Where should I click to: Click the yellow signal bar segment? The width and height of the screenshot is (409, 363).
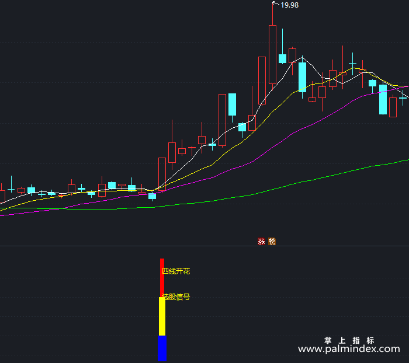pos(162,316)
